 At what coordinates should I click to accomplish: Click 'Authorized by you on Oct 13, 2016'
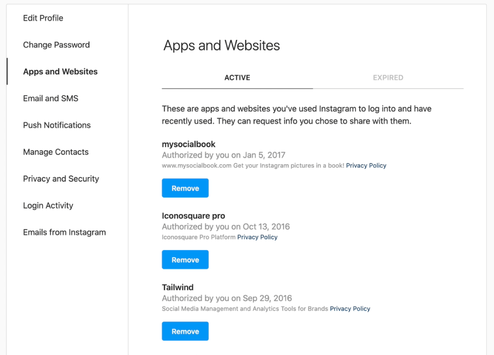coord(226,227)
